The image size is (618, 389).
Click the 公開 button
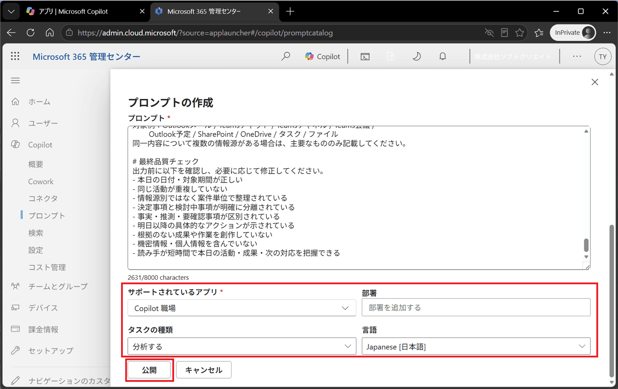click(x=149, y=370)
